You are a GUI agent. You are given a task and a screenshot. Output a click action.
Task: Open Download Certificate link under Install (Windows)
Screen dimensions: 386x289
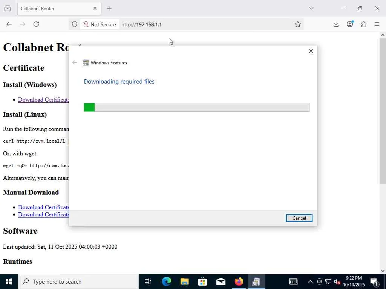pos(44,99)
